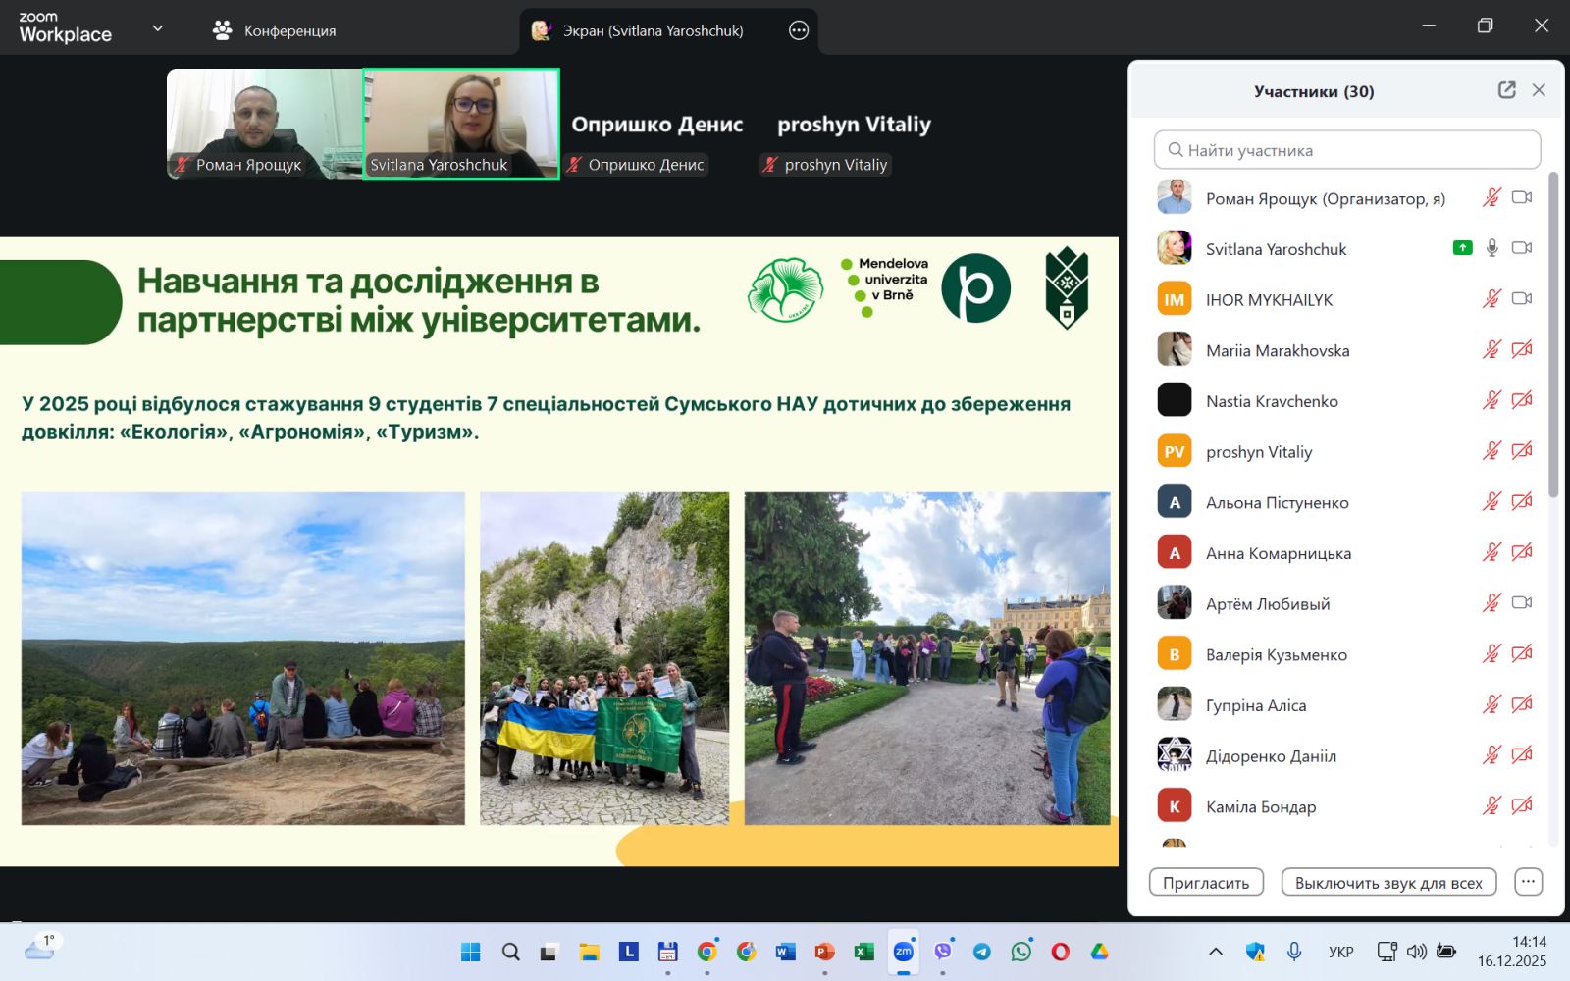This screenshot has width=1570, height=981.
Task: Toggle Артём Любивый's video camera
Action: point(1521,603)
